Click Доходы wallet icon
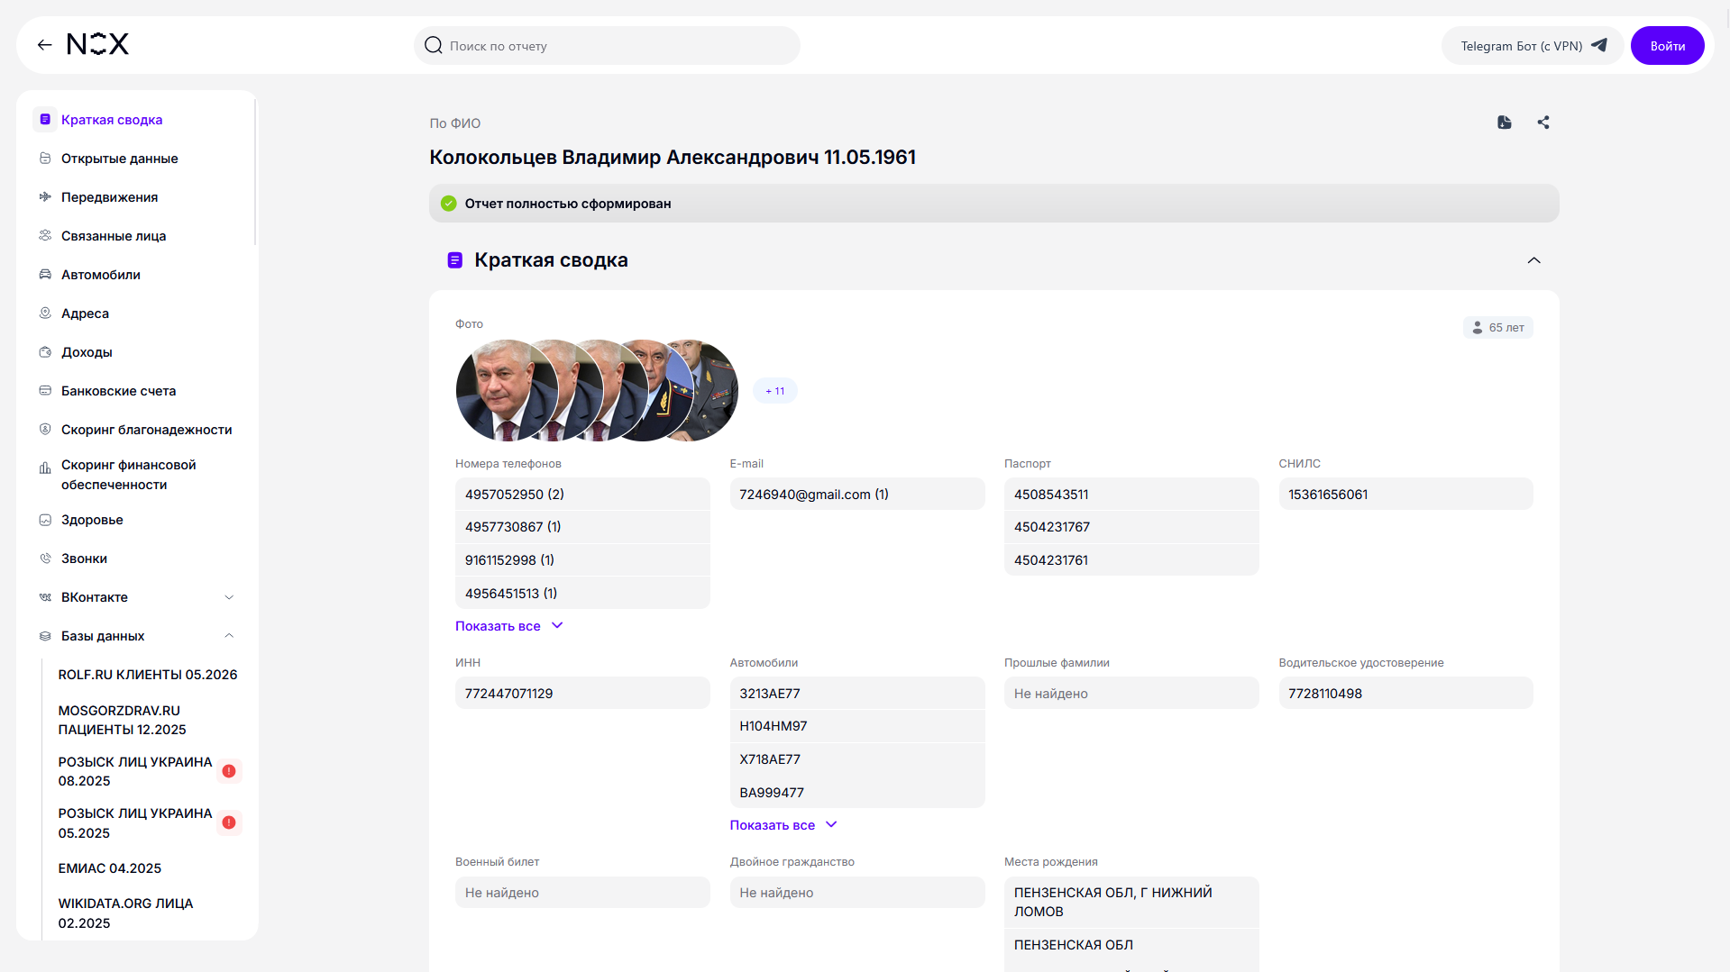The width and height of the screenshot is (1730, 972). click(x=45, y=352)
